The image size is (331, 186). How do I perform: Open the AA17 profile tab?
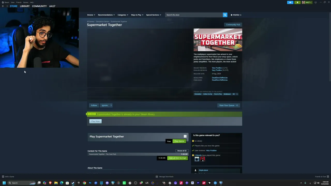tap(52, 6)
